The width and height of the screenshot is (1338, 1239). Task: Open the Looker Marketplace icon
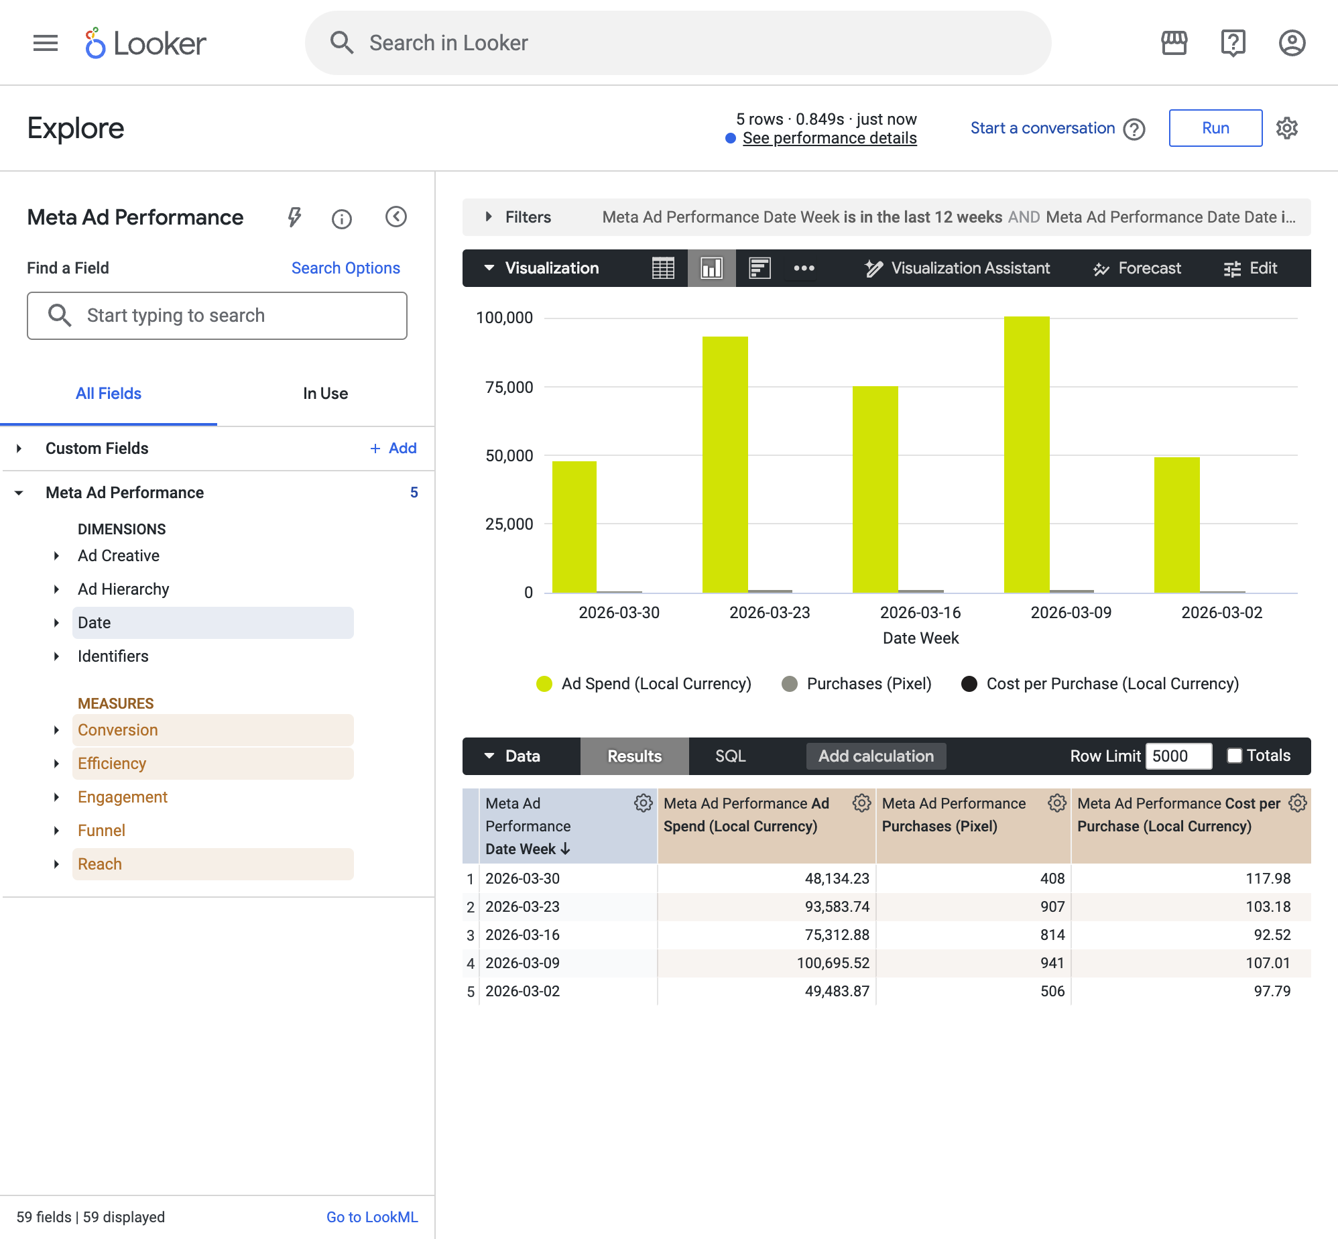tap(1174, 44)
